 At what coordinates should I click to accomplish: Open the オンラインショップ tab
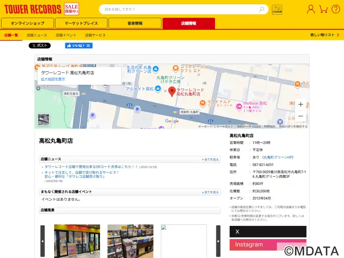click(x=28, y=23)
